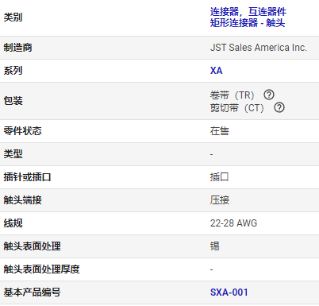Select the 包装 row label
This screenshot has height=306, width=319.
pyautogui.click(x=13, y=101)
